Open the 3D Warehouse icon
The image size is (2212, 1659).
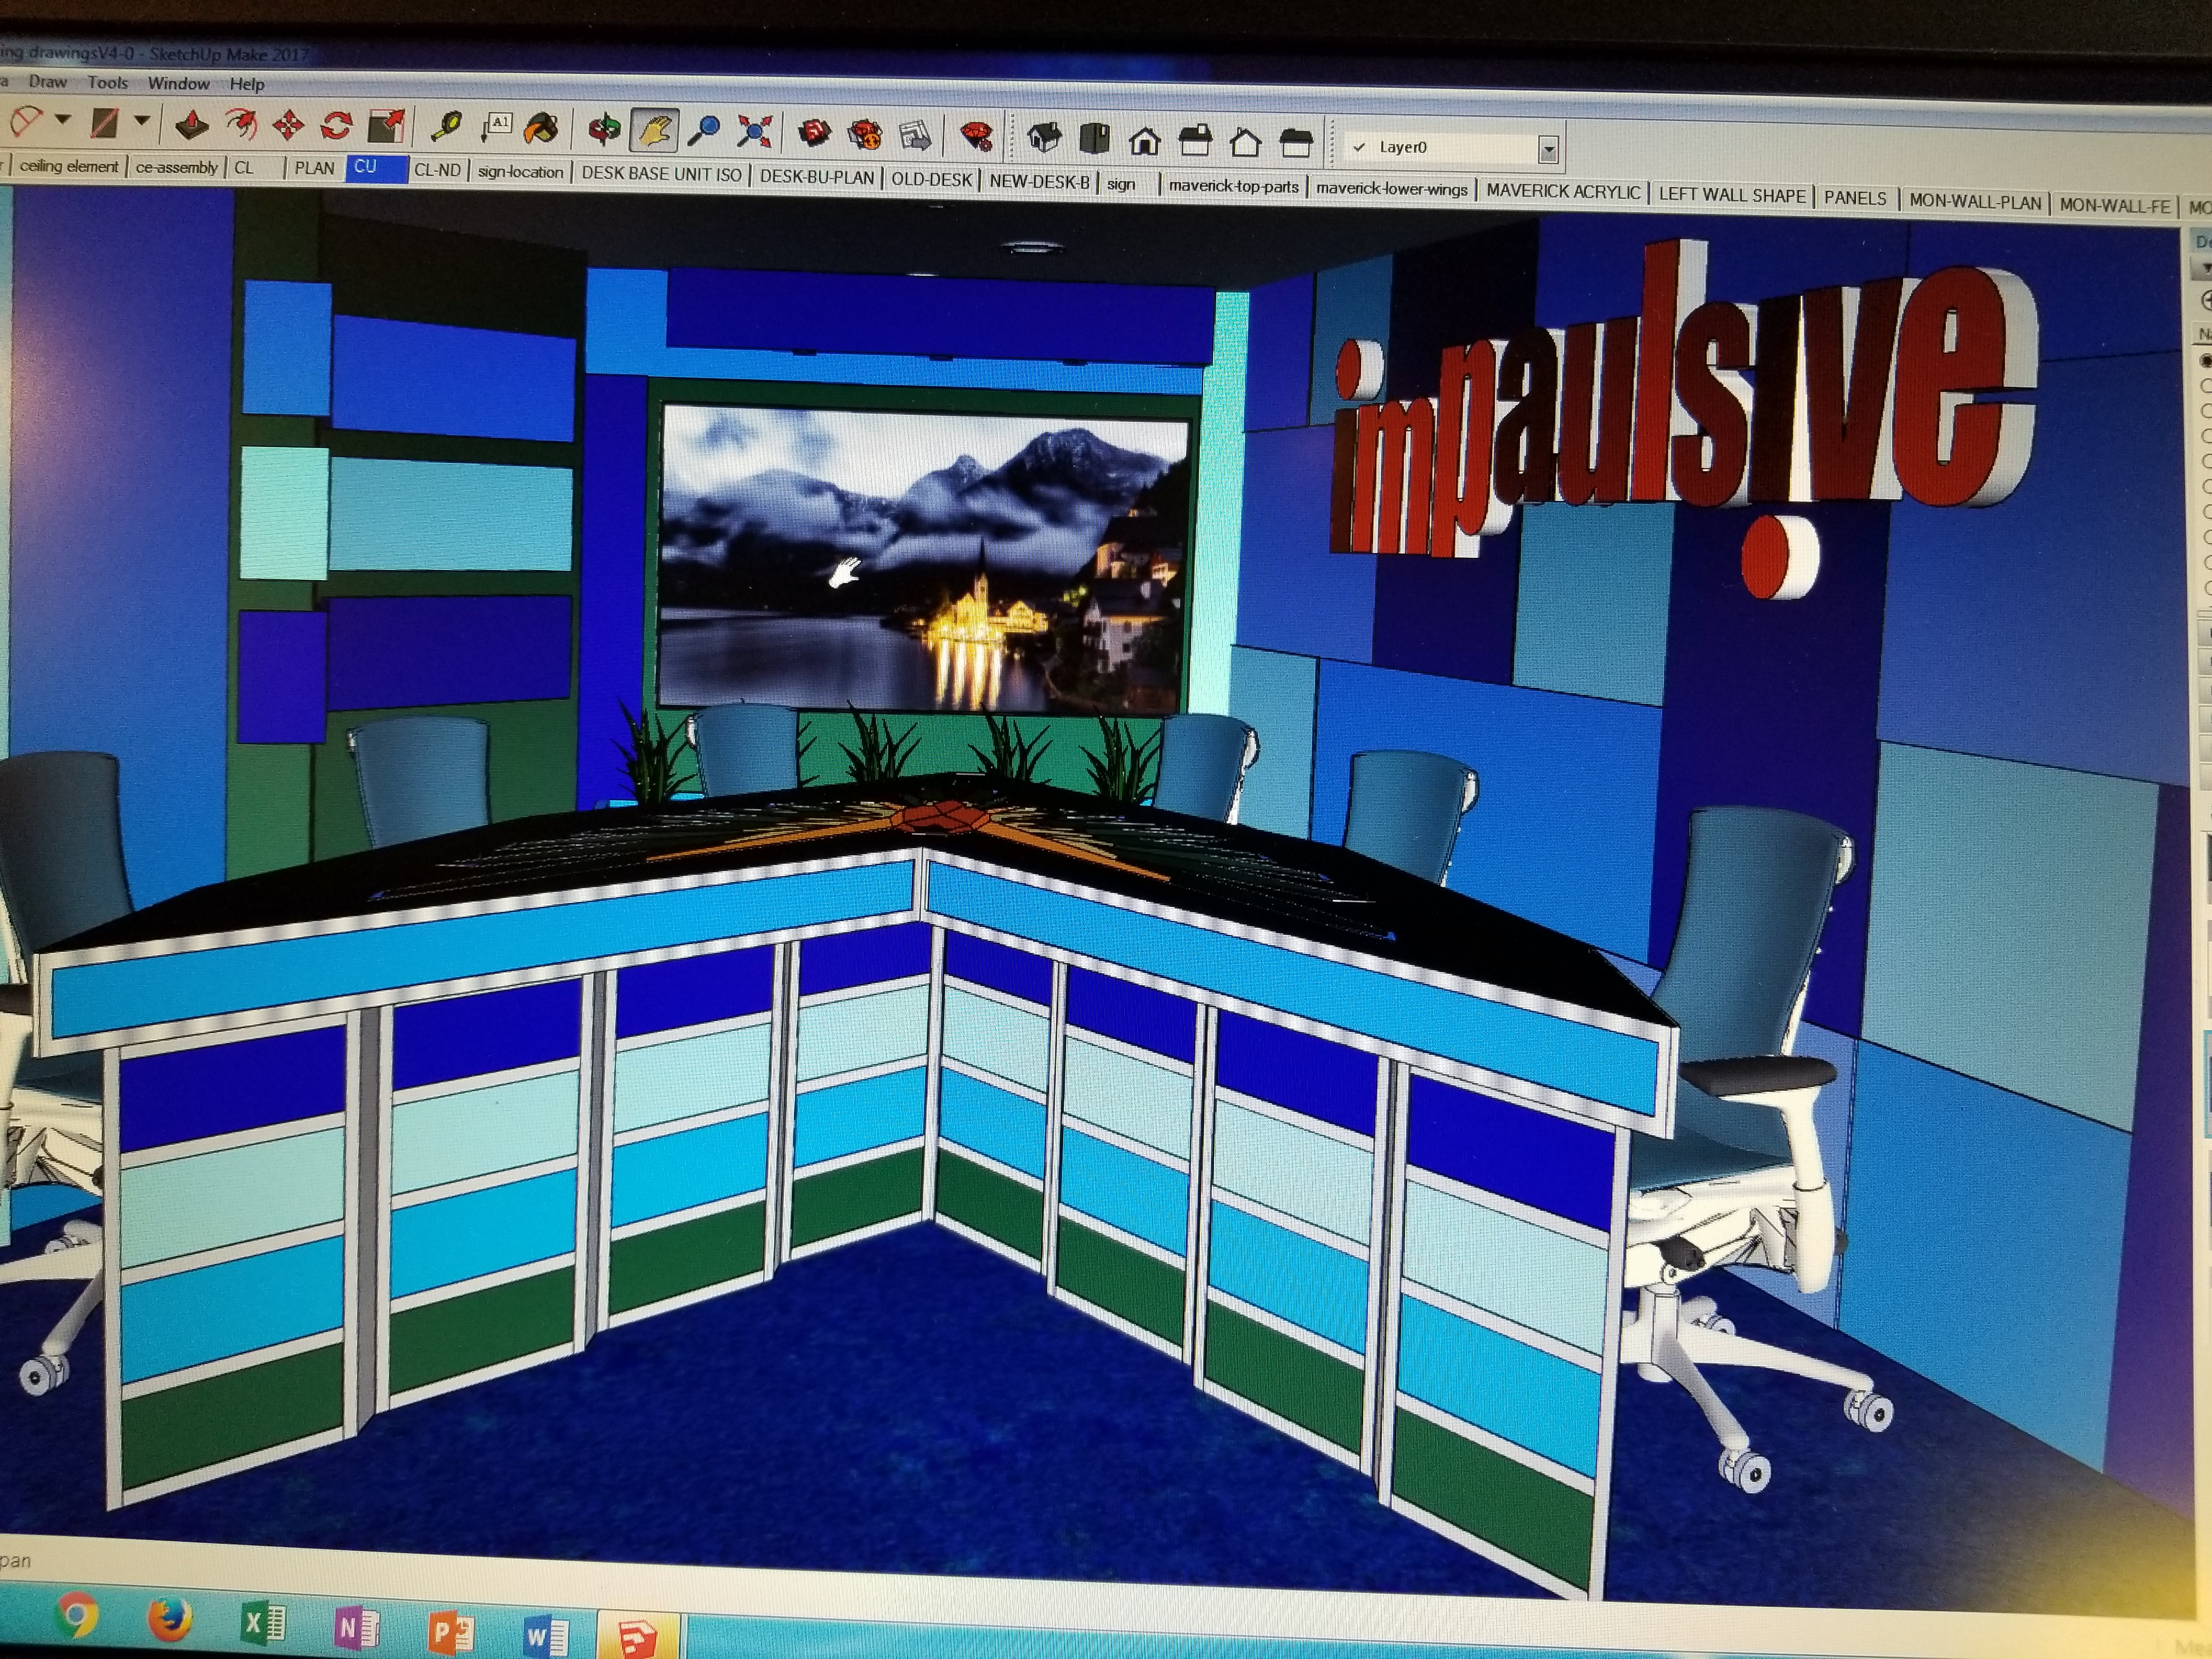pyautogui.click(x=816, y=133)
